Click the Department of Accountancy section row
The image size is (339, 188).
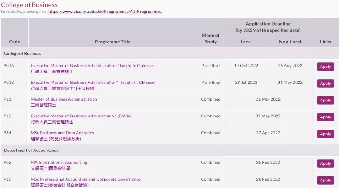pos(170,150)
